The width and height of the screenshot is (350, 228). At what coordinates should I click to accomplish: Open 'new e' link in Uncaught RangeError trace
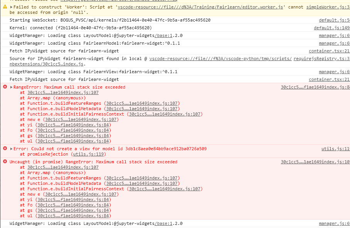click(x=81, y=194)
